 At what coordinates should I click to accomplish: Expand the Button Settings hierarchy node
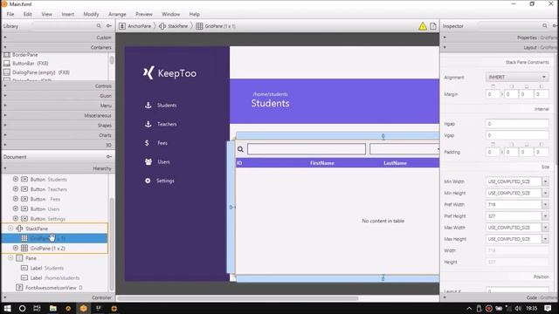point(16,218)
